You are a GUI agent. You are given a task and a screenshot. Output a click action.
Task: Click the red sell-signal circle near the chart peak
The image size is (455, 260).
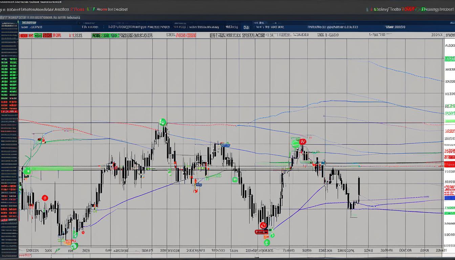[302, 142]
